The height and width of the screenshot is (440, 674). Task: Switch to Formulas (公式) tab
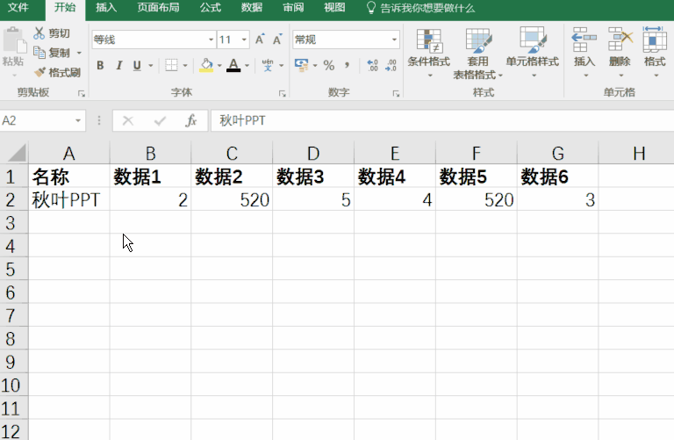point(211,8)
